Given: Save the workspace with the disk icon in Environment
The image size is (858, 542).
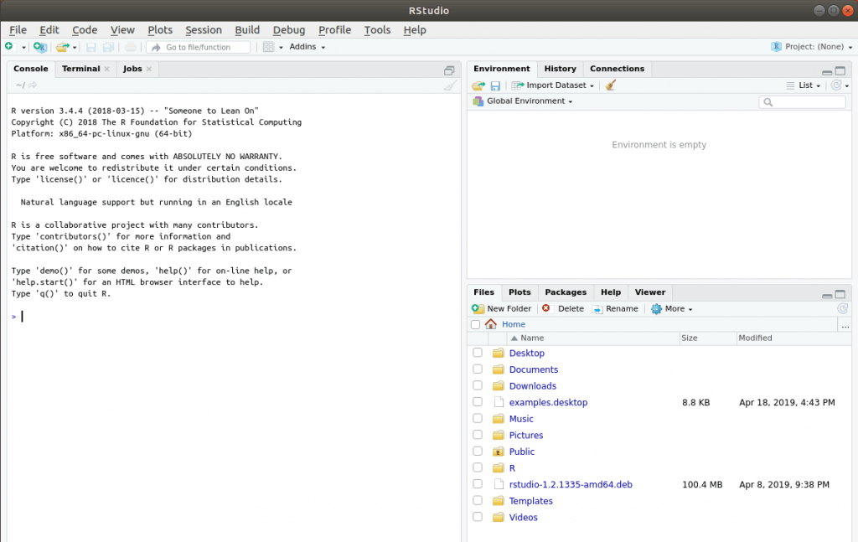Looking at the screenshot, I should (494, 85).
